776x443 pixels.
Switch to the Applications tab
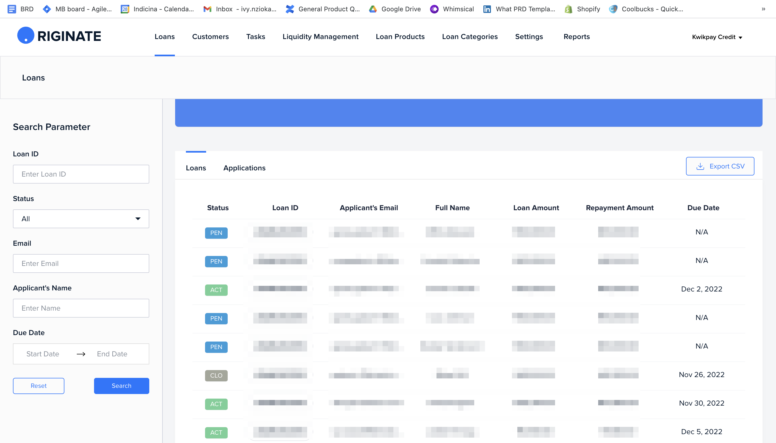coord(244,168)
